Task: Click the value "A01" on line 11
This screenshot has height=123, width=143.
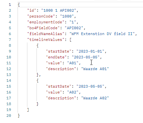Action: [73, 63]
